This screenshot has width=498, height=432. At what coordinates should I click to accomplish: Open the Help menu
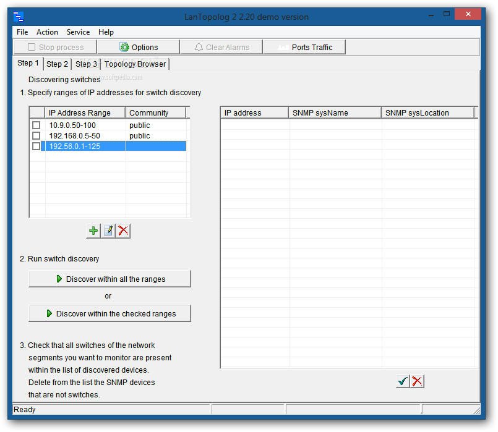coord(106,32)
